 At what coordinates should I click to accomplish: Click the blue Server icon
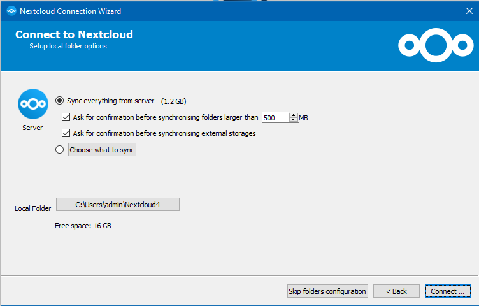32,104
